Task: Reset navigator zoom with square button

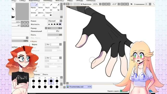Action: 28,22
